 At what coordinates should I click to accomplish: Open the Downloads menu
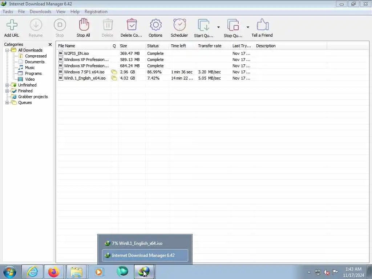click(40, 12)
